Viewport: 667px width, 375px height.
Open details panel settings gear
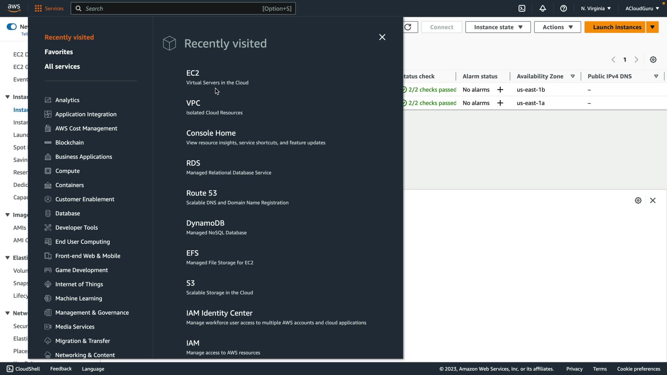[638, 200]
